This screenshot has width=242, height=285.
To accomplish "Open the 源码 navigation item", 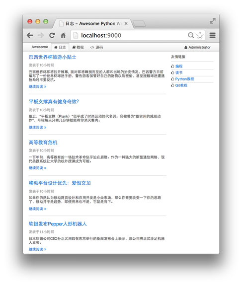I will coord(96,47).
